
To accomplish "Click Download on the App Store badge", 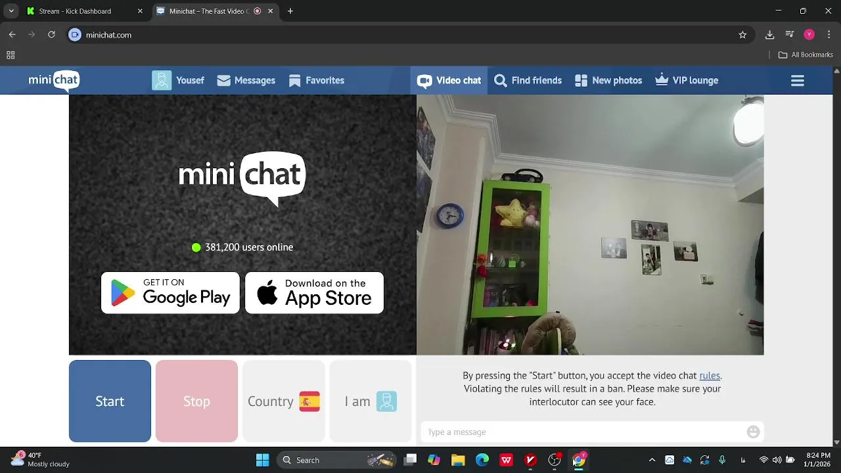I will click(x=314, y=292).
